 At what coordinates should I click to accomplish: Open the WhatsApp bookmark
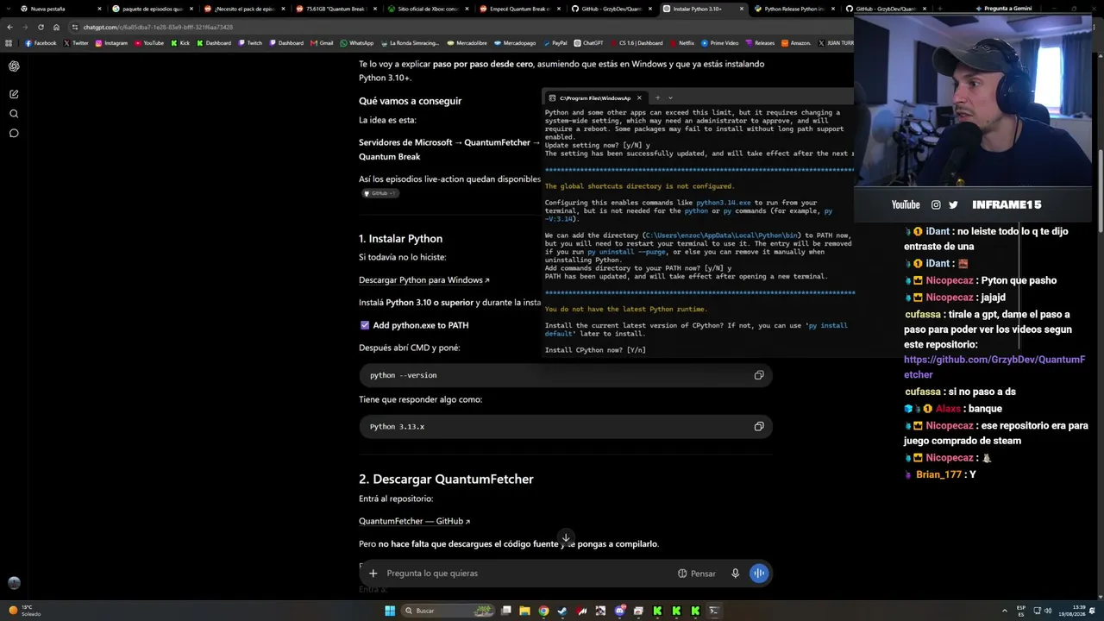(x=357, y=43)
